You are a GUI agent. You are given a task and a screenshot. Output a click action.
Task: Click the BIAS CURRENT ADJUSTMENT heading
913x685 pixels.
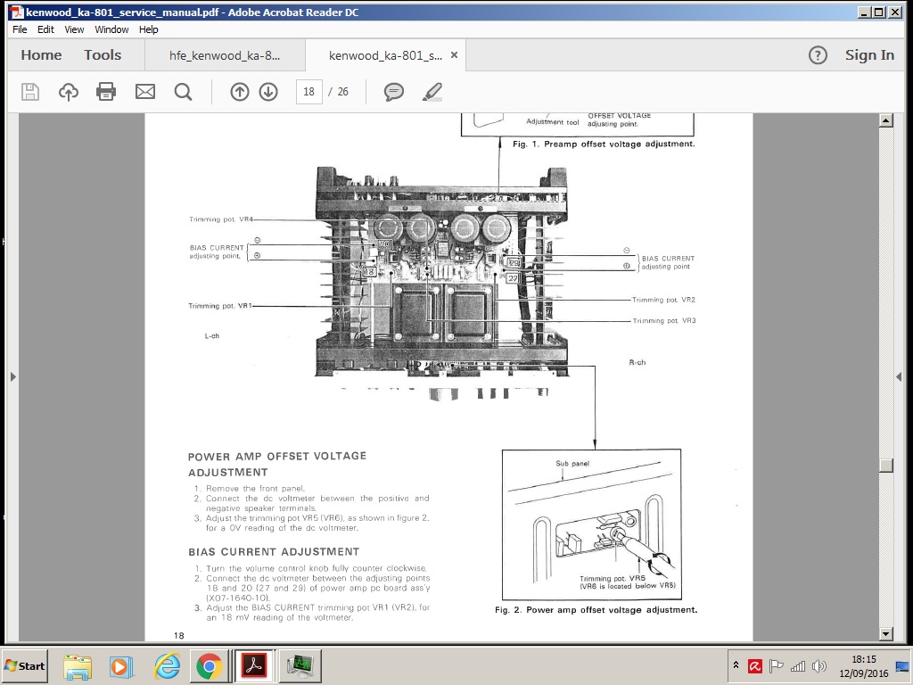(274, 551)
